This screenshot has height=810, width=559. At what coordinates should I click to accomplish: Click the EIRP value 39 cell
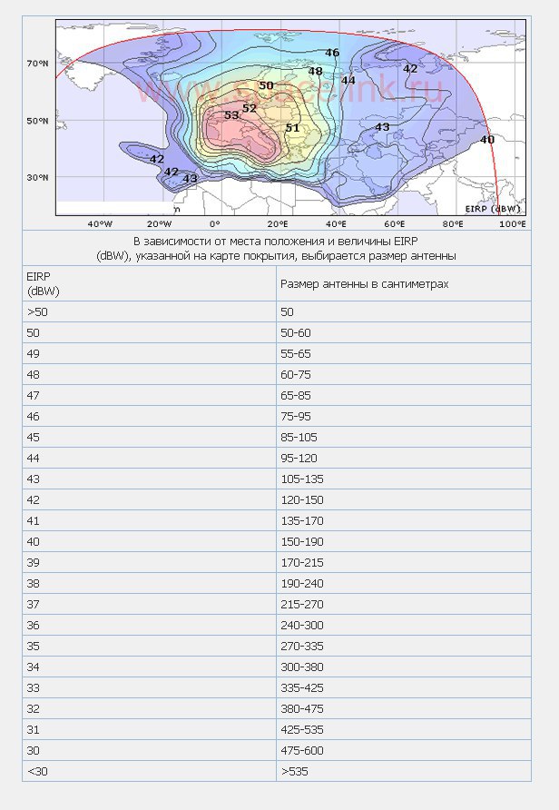(149, 563)
